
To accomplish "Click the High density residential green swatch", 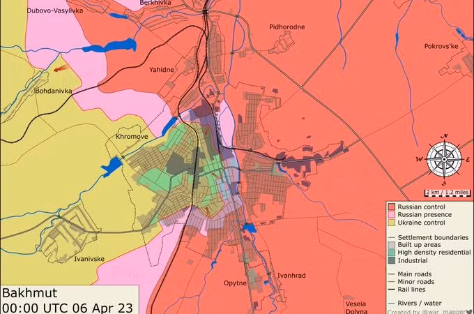I will click(x=392, y=253).
